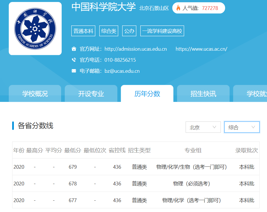Click the 公办 tag badge
The height and width of the screenshot is (212, 267).
[129, 31]
